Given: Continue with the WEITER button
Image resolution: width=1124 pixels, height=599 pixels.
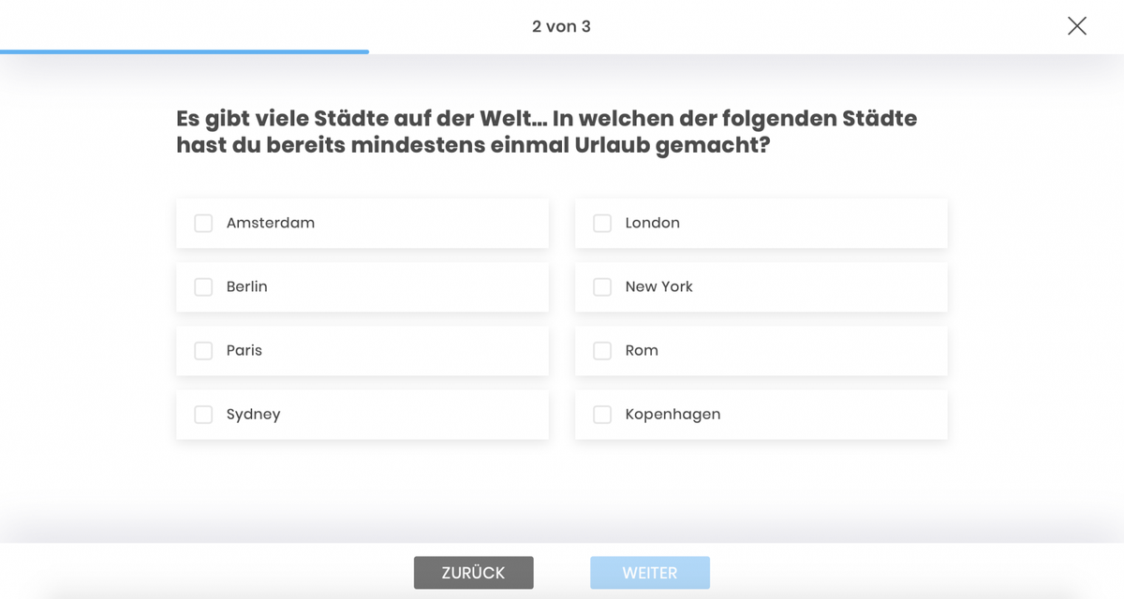Looking at the screenshot, I should point(650,573).
